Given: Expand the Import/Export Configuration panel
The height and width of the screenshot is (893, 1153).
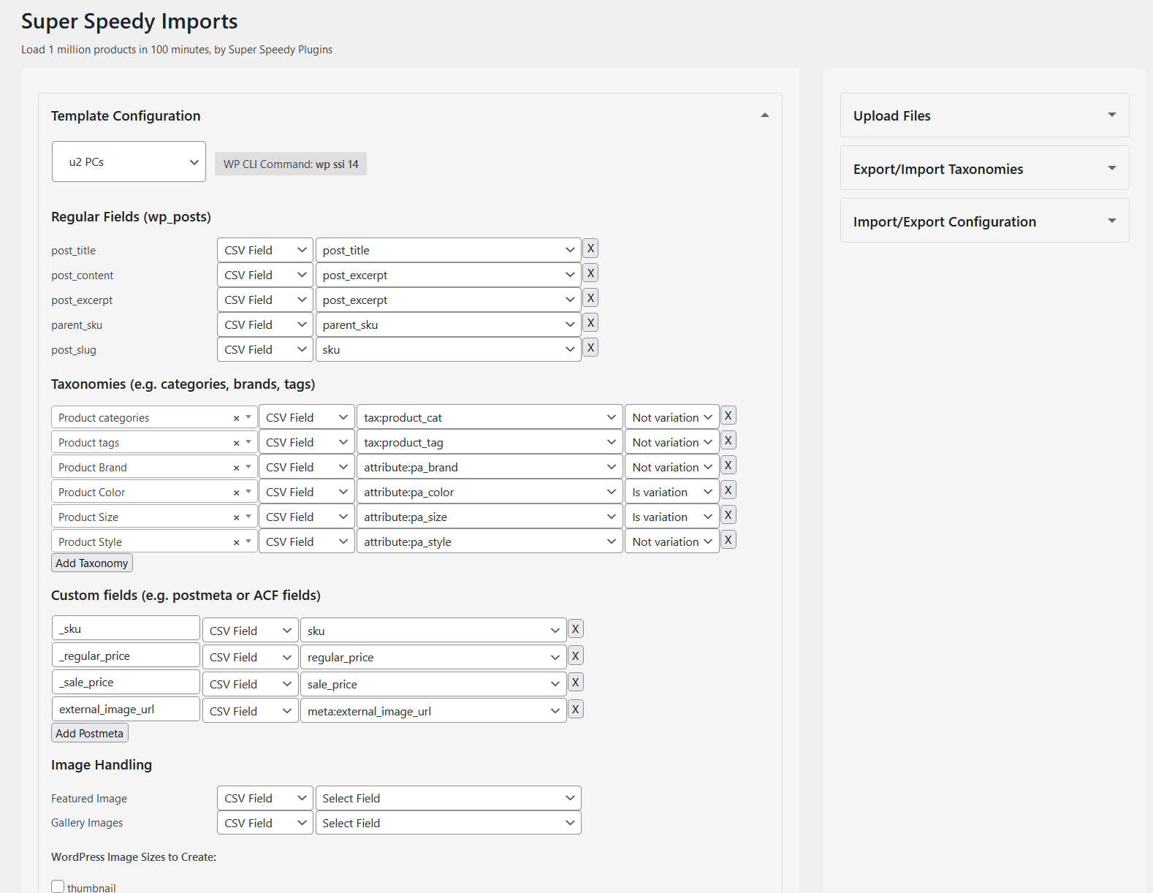Looking at the screenshot, I should tap(1111, 221).
